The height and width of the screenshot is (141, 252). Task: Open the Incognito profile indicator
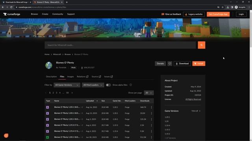(x=240, y=7)
